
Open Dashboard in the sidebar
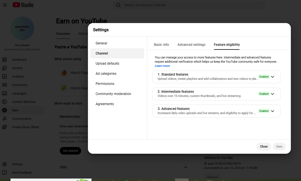coord(23,60)
